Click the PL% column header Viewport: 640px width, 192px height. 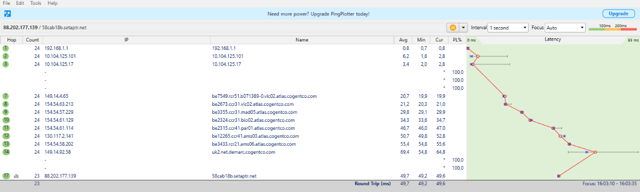click(x=457, y=39)
